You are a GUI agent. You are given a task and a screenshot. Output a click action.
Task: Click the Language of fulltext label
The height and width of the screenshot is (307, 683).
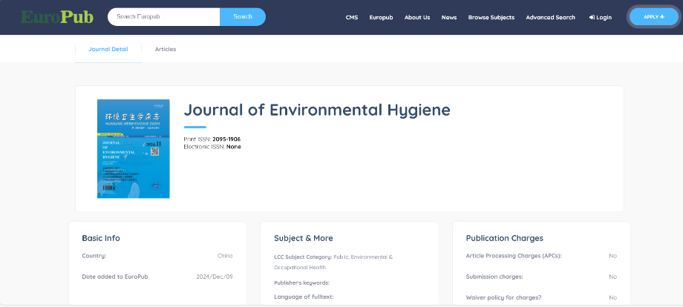(x=304, y=297)
